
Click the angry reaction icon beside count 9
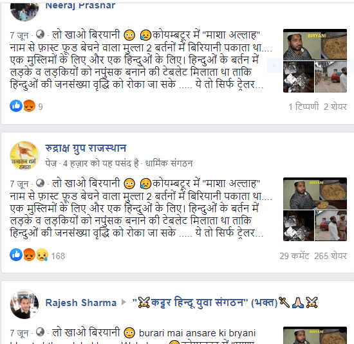pos(29,106)
